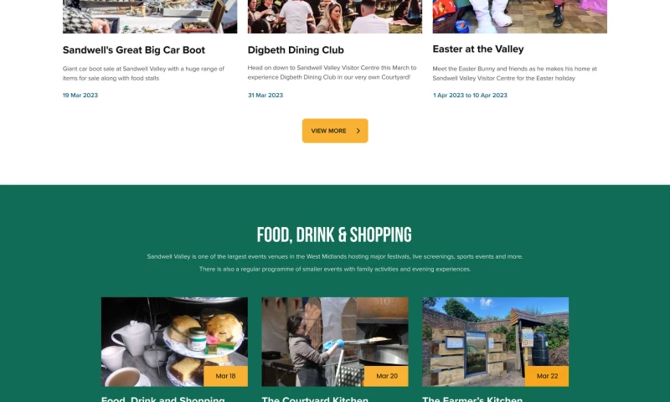Click the car boot sale event photo
The height and width of the screenshot is (402, 670).
[x=150, y=17]
